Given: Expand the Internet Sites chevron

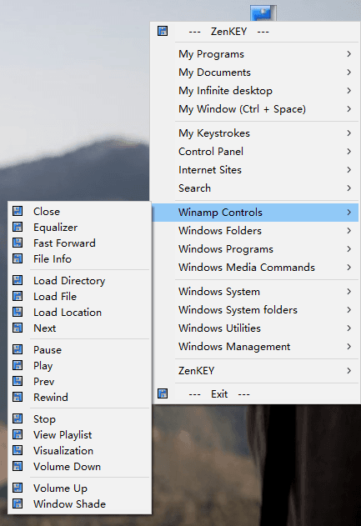Looking at the screenshot, I should [x=349, y=170].
